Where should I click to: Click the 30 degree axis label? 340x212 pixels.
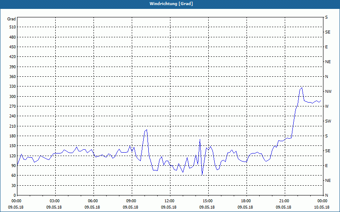tap(14, 185)
